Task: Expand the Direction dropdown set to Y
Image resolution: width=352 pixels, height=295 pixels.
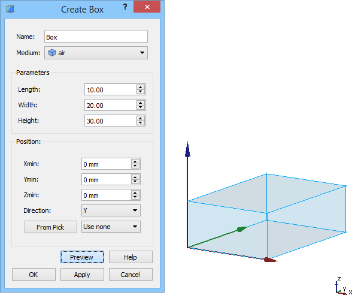Action: point(111,210)
